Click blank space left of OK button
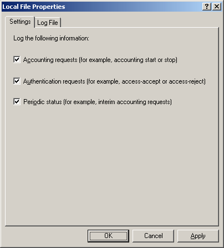The height and width of the screenshot is (248, 224). pos(46,236)
